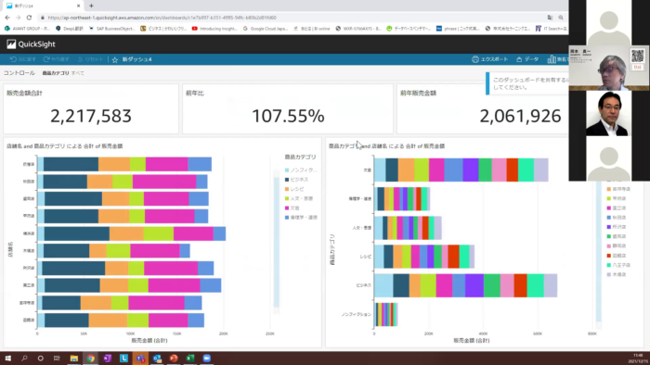Favorite the dashboard with the star icon
650x365 pixels.
click(115, 59)
